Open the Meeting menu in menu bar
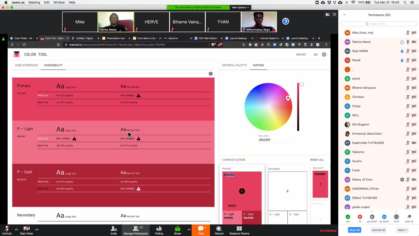Viewport: 419px width, 236px height. tap(34, 2)
